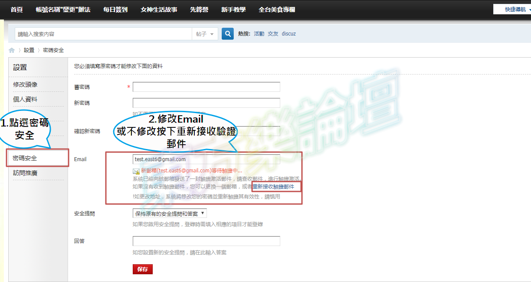
Task: Select 先鋒營 in the navigation bar
Action: coord(199,10)
